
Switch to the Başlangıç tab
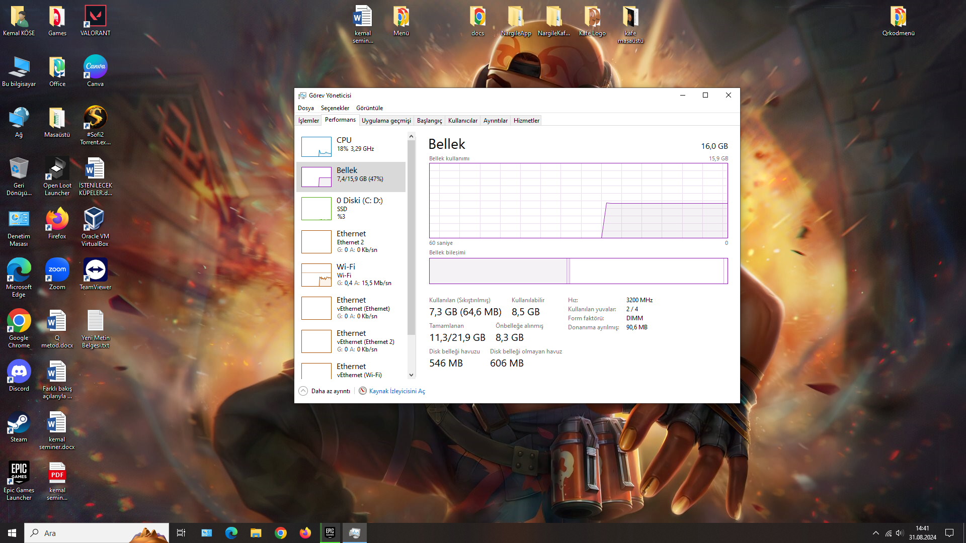429,121
